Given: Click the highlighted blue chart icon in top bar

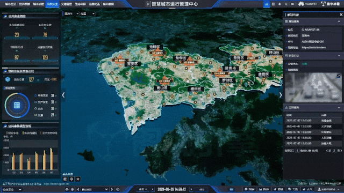Looking at the screenshot, I should [x=267, y=4].
